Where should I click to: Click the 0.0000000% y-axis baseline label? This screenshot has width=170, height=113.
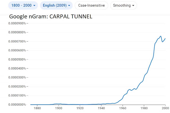[17, 105]
